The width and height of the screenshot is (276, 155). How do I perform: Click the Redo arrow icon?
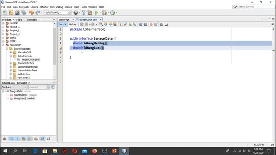[x=38, y=12]
